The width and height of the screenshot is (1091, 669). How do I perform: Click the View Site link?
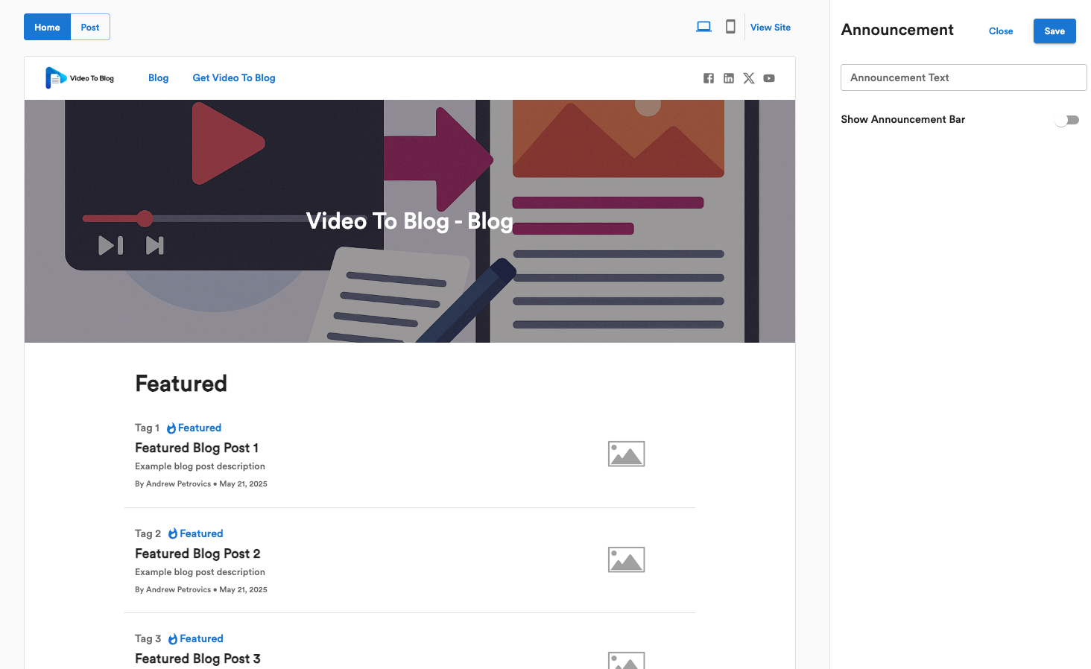pos(771,28)
